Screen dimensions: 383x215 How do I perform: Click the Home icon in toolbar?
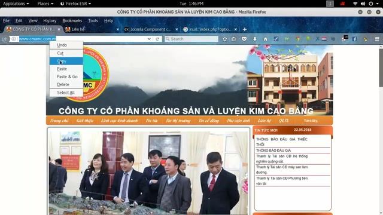tap(266, 39)
